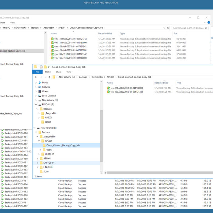Image resolution: width=213 pixels, height=213 pixels.
Task: Collapse the REPO-02 (F:) node
Action: pyautogui.click(x=36, y=104)
